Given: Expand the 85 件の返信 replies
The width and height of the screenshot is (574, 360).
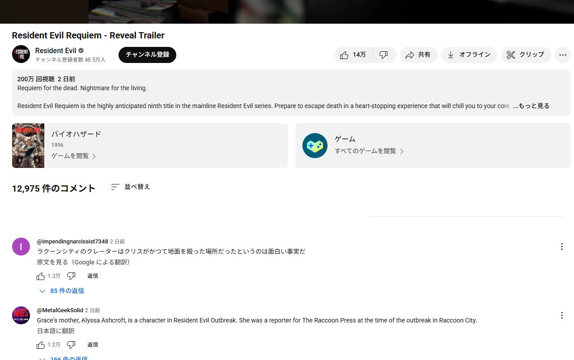Looking at the screenshot, I should click(62, 291).
